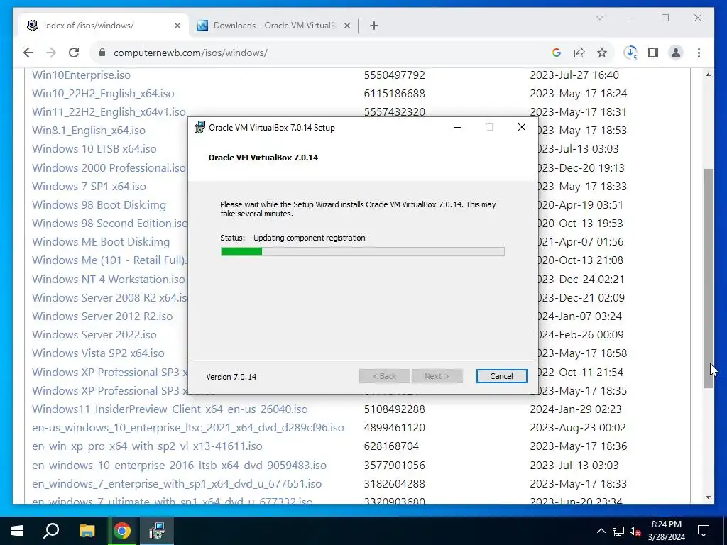Click Chrome's forward arrow
727x545 pixels.
pos(51,53)
